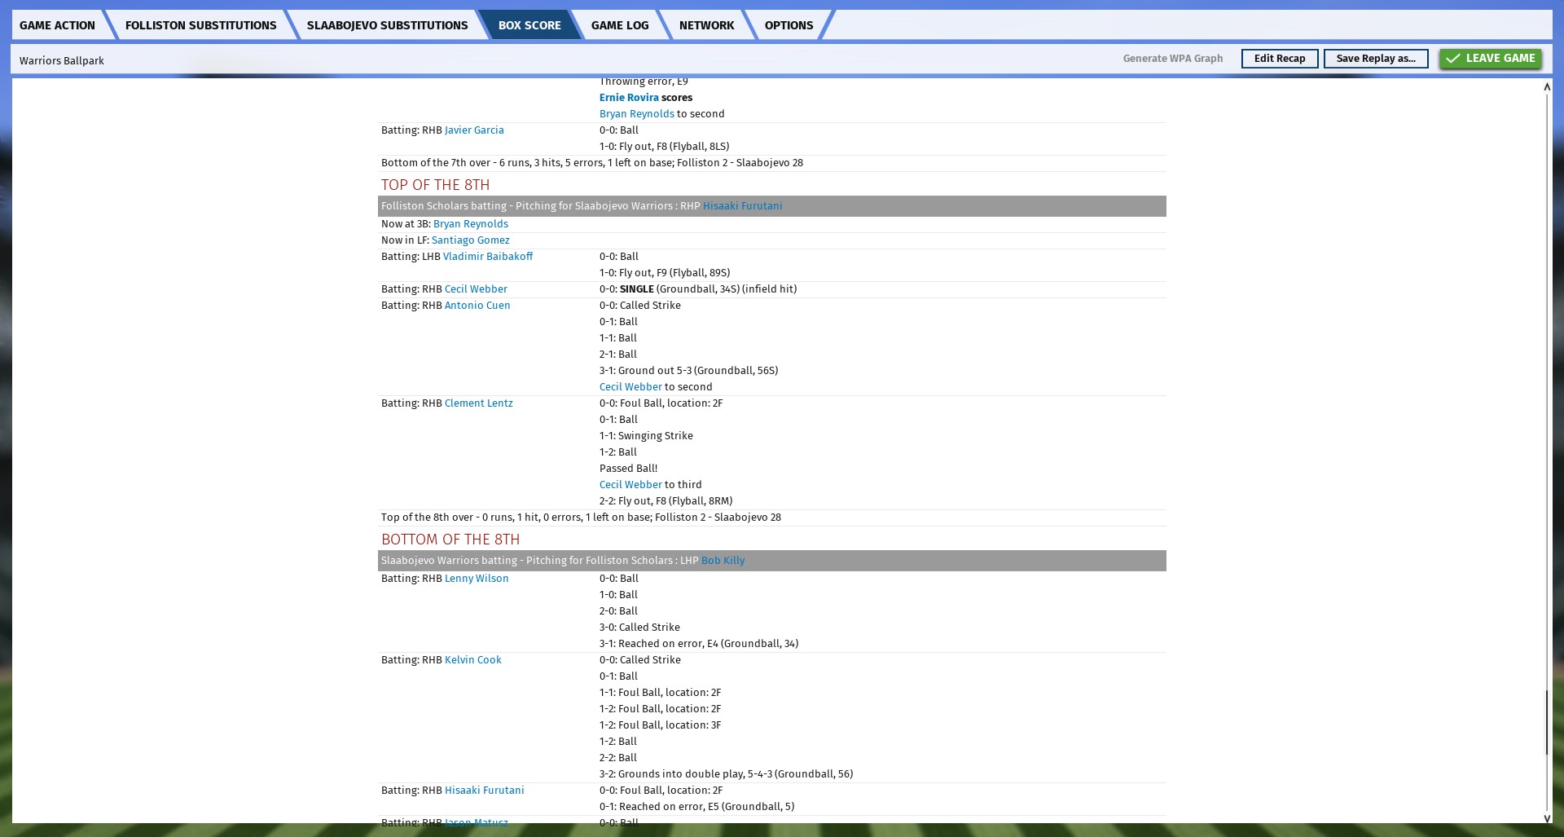This screenshot has height=837, width=1564.
Task: Go to the Options tab
Action: tap(788, 25)
